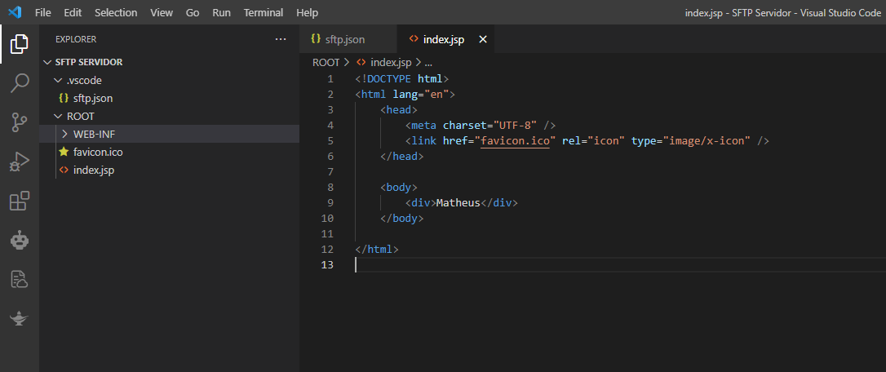The image size is (886, 372).
Task: Open the Selection menu
Action: click(116, 13)
